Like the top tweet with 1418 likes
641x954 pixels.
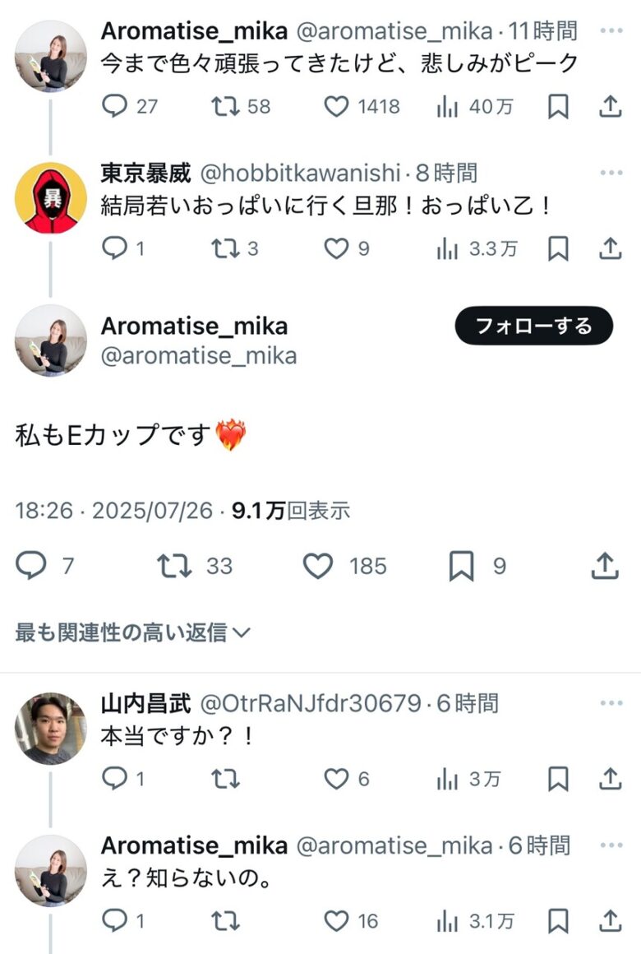(336, 106)
